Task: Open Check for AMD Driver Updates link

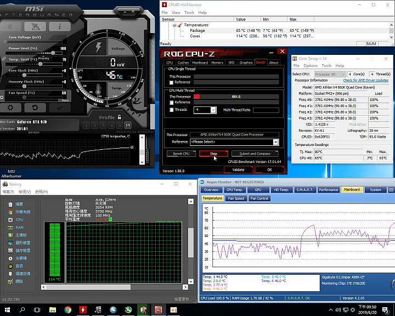Action: coord(366,81)
